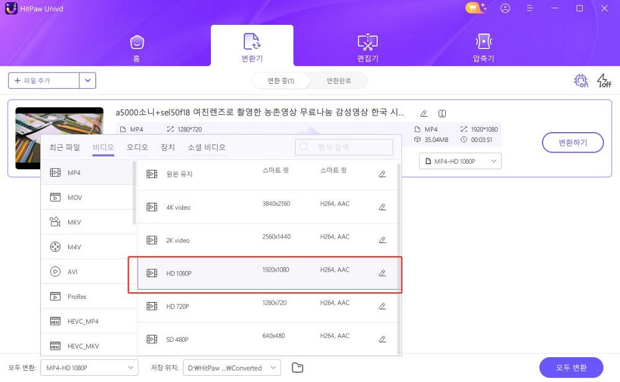This screenshot has height=382, width=620.
Task: Open the MP4-HD 1080P output format dropdown
Action: tap(460, 161)
